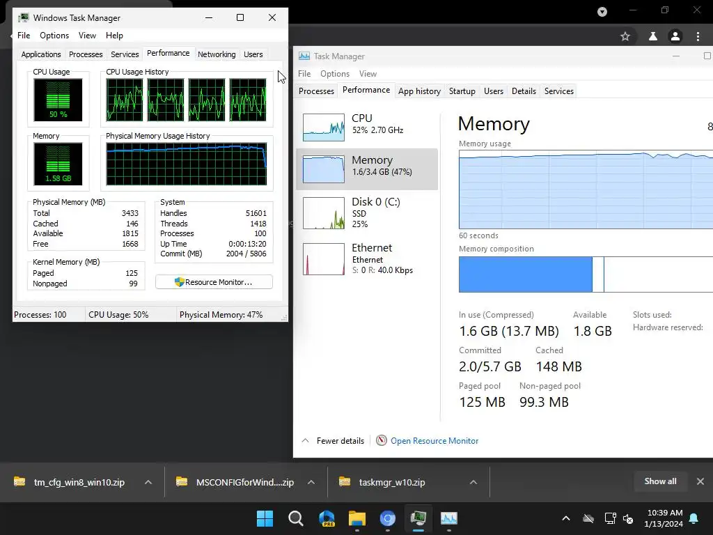Screen dimensions: 713x535
Task: Collapse view with Fewer details
Action: 334,441
